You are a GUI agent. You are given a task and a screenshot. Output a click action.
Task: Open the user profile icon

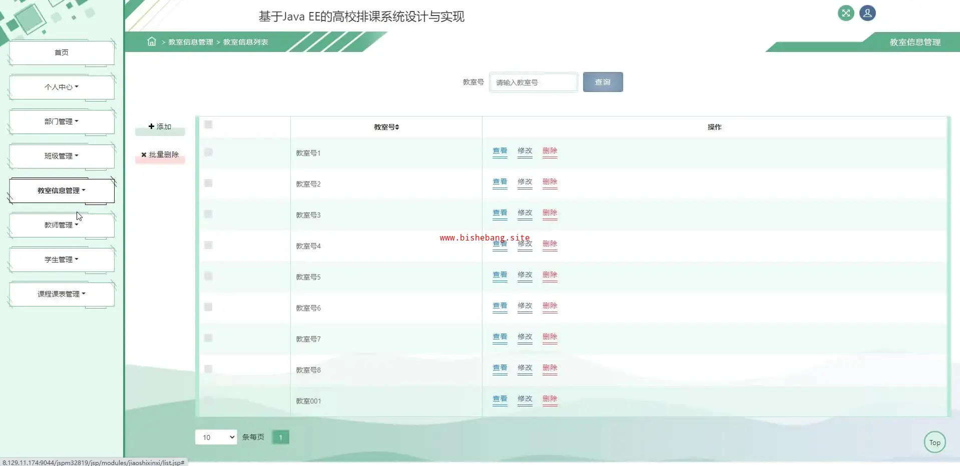coord(867,13)
